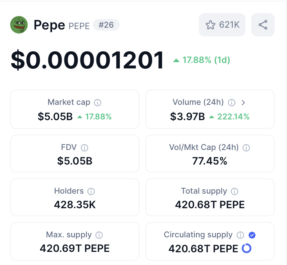Image resolution: width=287 pixels, height=265 pixels.
Task: Click the $0.00001201 price value
Action: click(x=87, y=60)
